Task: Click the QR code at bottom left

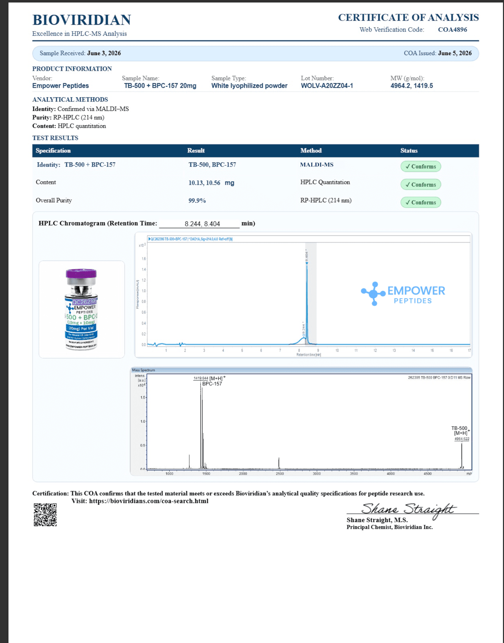Action: [x=45, y=515]
